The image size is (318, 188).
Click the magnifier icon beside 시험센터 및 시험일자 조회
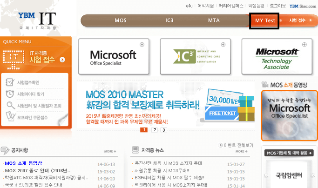coord(11,105)
